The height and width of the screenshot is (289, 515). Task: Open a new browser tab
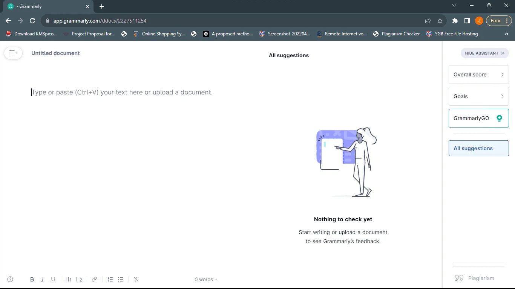tap(102, 6)
